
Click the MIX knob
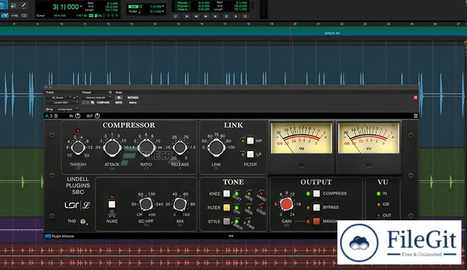180,204
